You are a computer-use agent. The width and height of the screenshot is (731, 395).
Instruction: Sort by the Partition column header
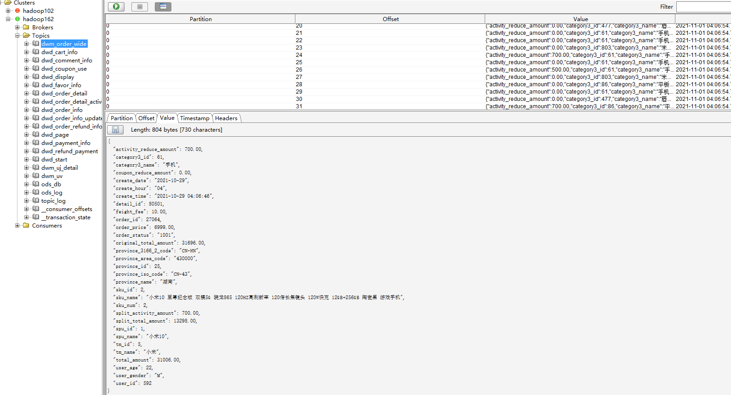click(200, 19)
